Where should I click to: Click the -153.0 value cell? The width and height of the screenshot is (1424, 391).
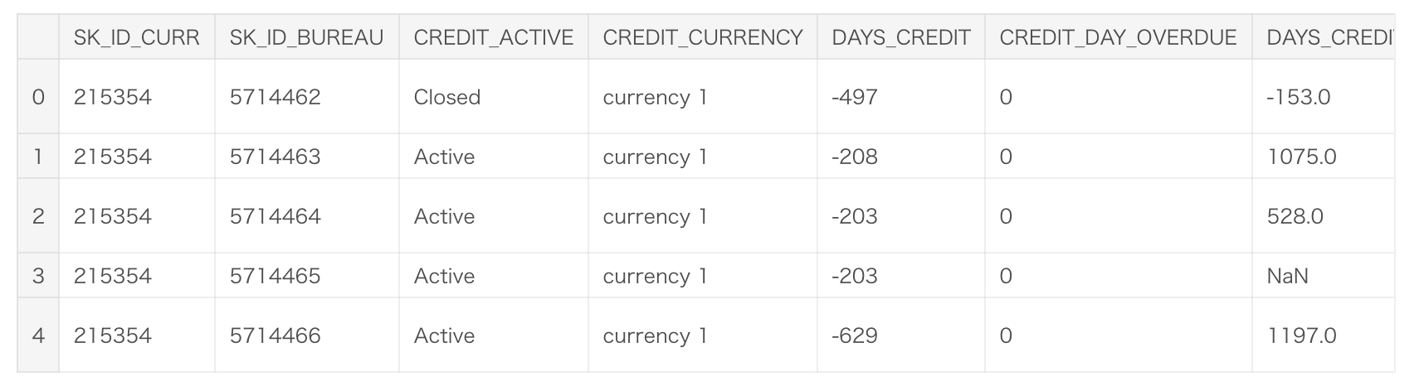pyautogui.click(x=1298, y=97)
